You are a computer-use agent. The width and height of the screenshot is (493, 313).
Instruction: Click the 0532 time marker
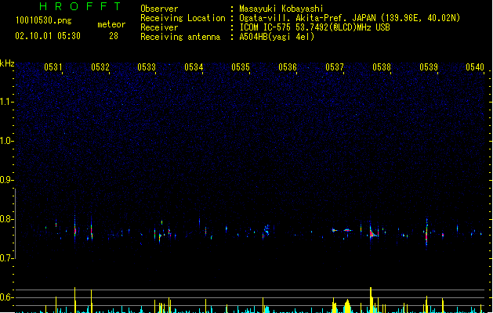point(100,67)
